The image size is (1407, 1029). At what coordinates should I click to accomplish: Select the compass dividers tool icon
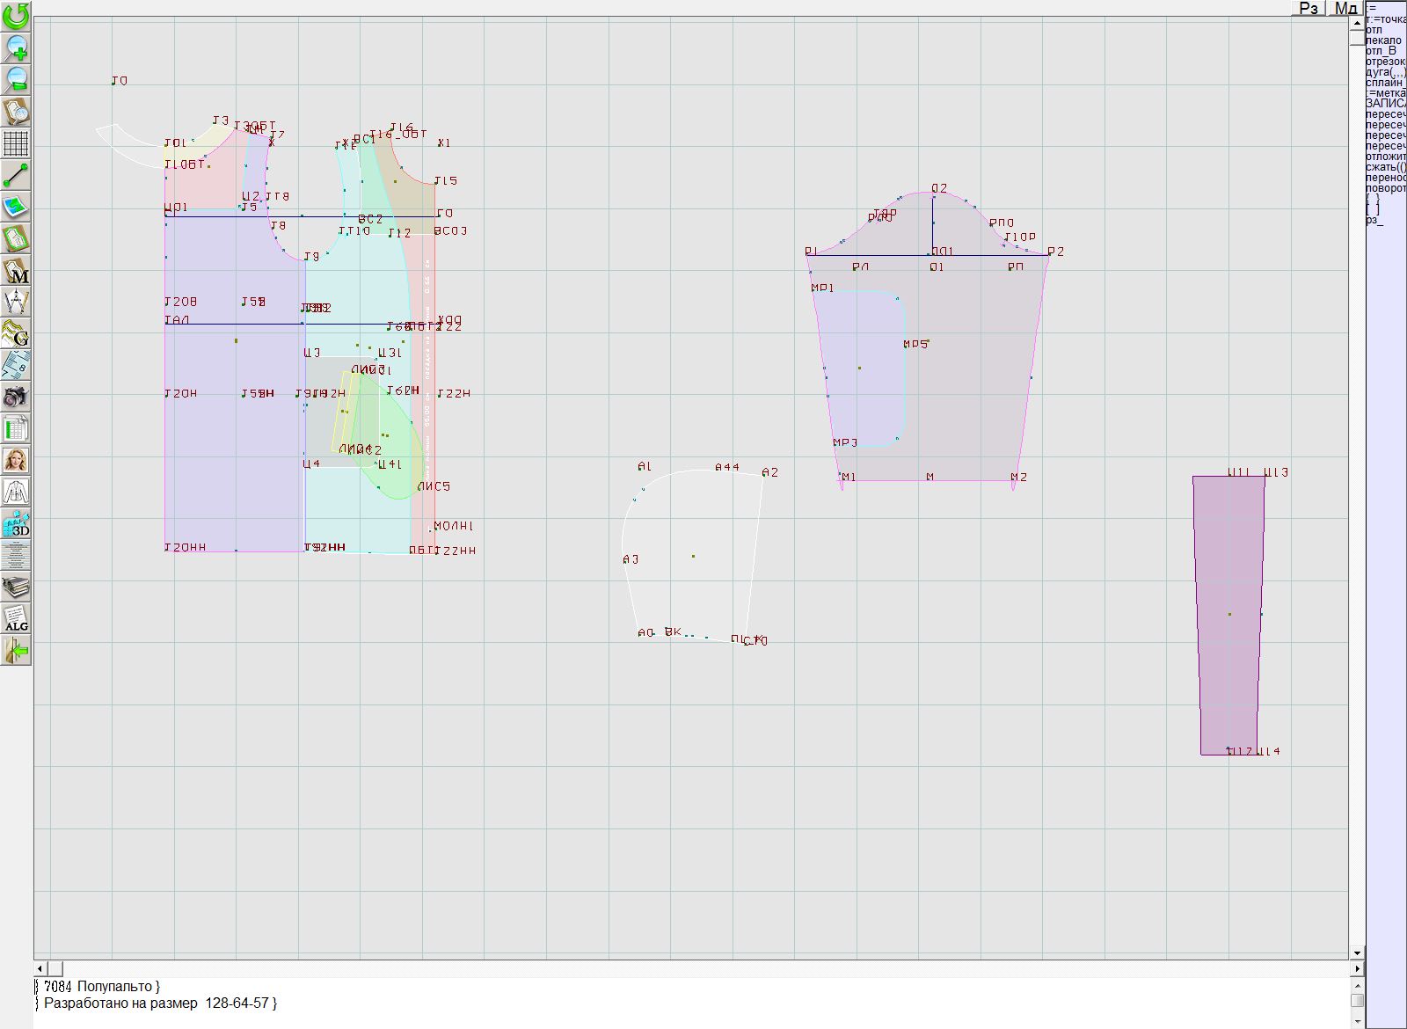point(16,302)
